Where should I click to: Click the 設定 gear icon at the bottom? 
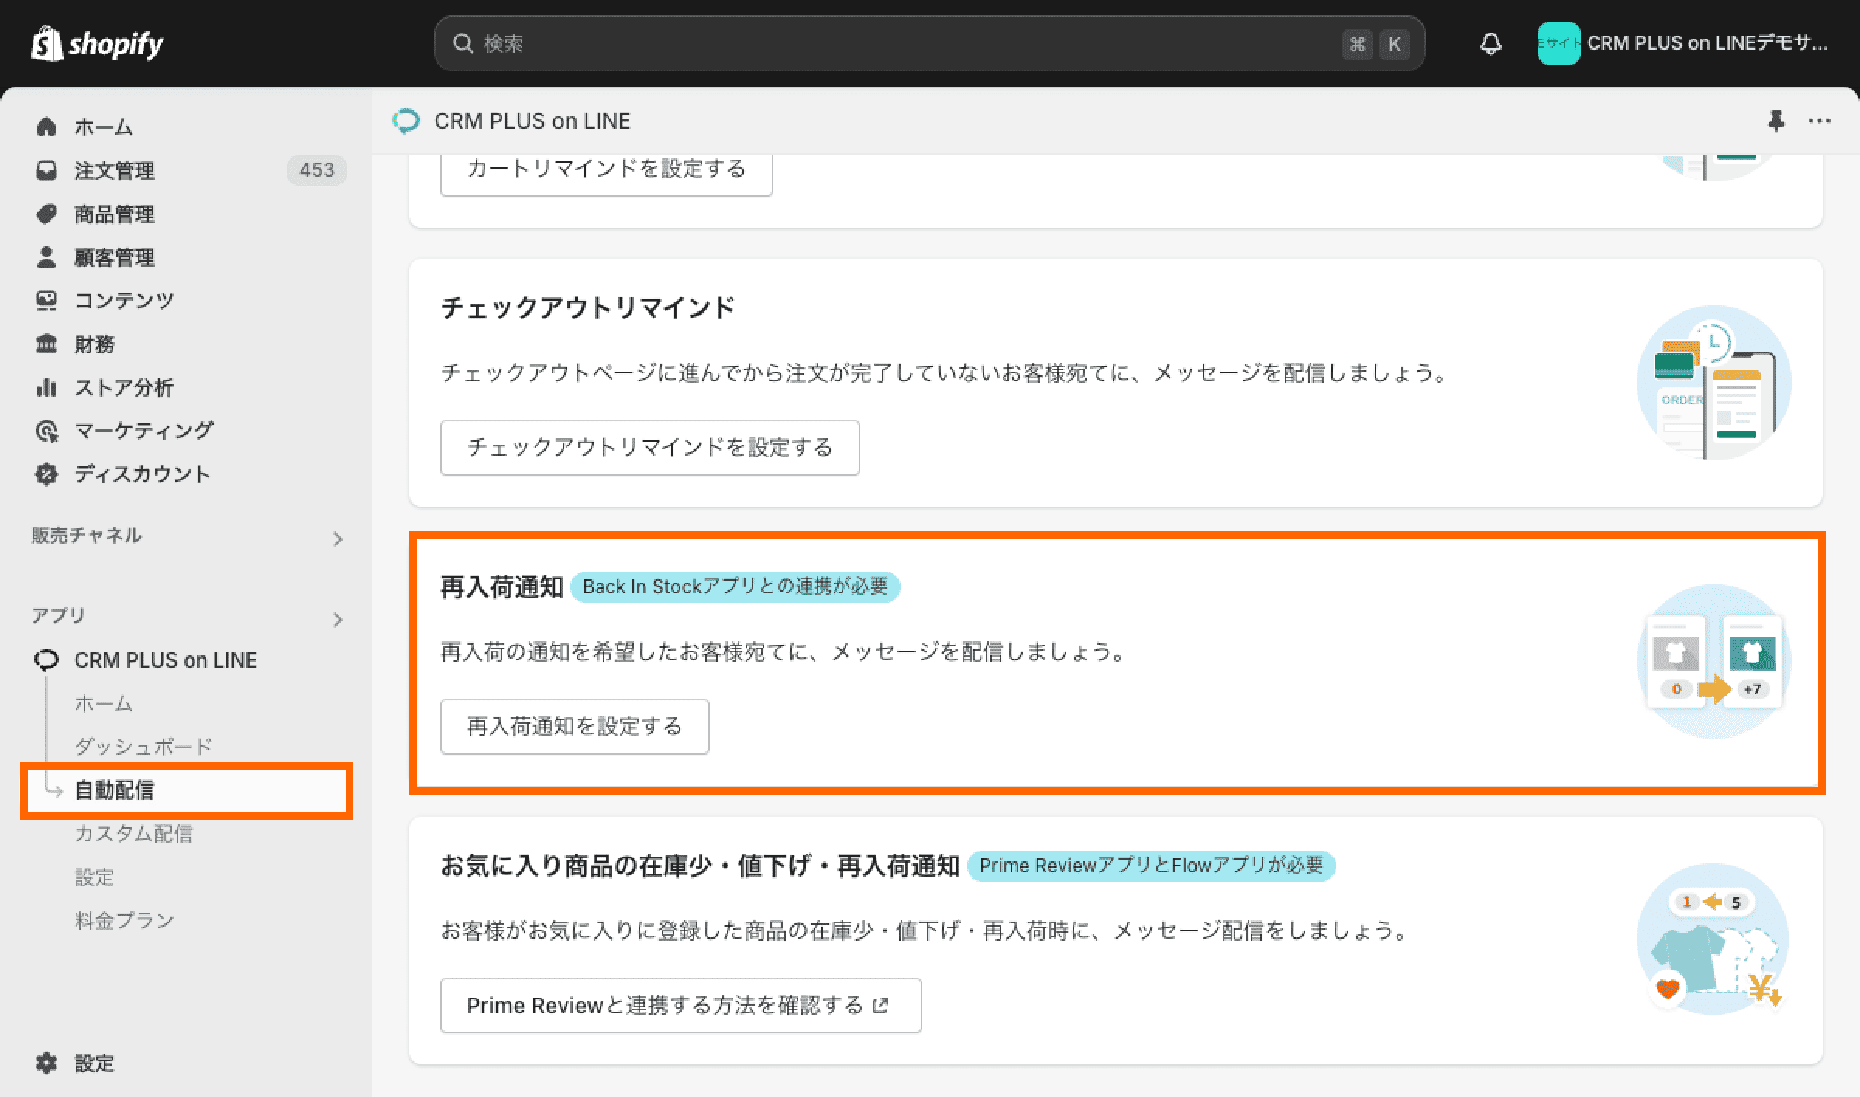tap(46, 1063)
